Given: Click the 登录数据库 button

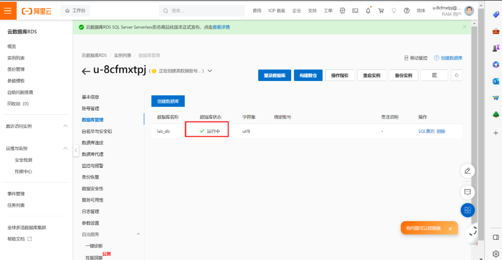Looking at the screenshot, I should click(x=274, y=75).
